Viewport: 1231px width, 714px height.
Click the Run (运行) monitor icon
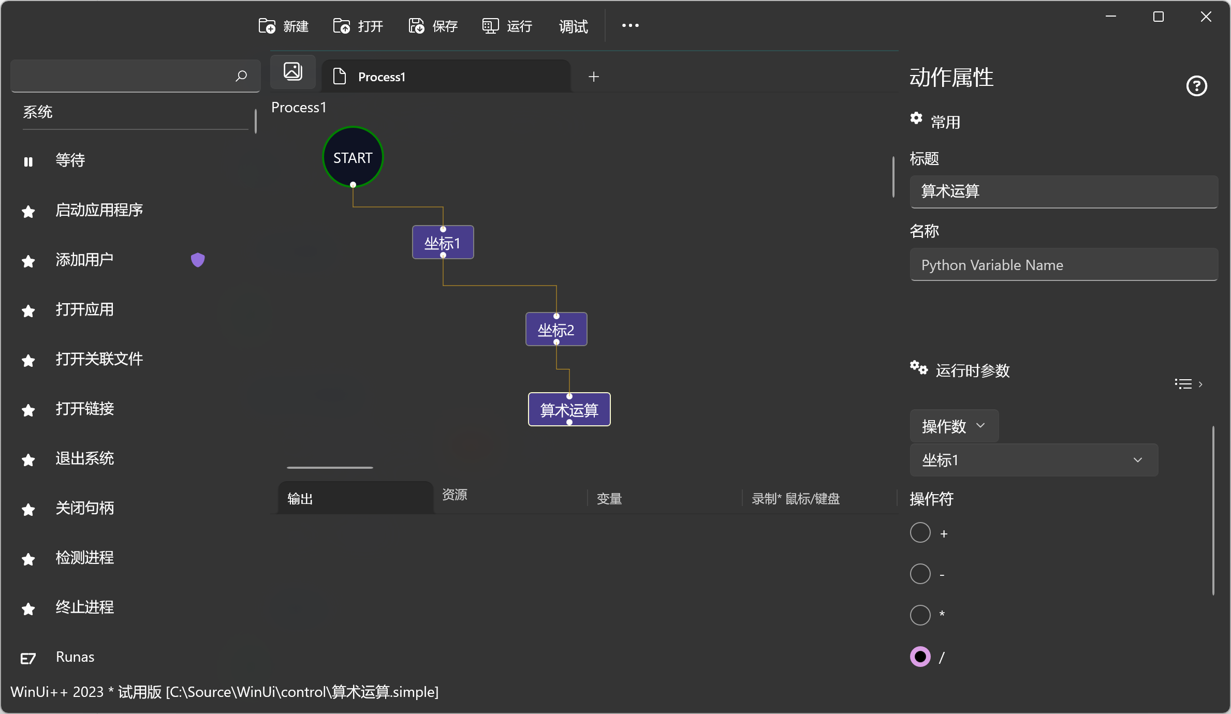pyautogui.click(x=490, y=26)
